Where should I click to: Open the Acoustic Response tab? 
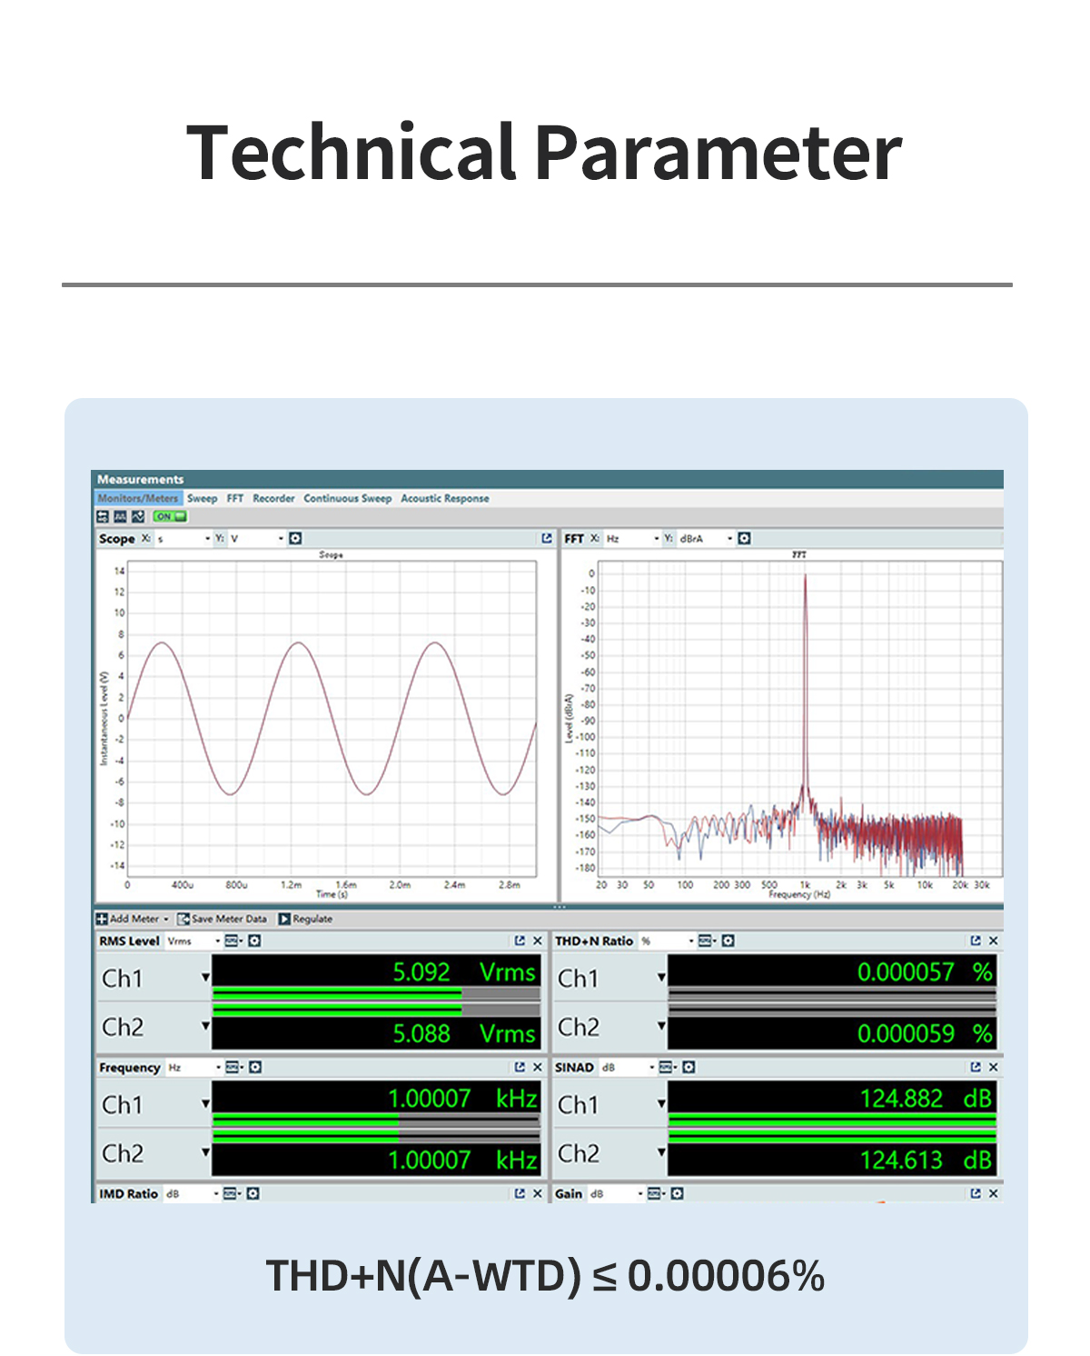444,499
